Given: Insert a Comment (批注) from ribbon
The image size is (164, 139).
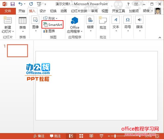Looking at the screenshot, I should [x=103, y=20].
